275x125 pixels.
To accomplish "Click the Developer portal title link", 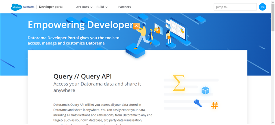I will coord(51,7).
